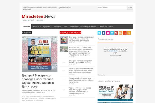Image resolution: width=155 pixels, height=103 pixels.
Task: Click the welcome text Приветствуем вас на сайте
Action: click(47, 8)
